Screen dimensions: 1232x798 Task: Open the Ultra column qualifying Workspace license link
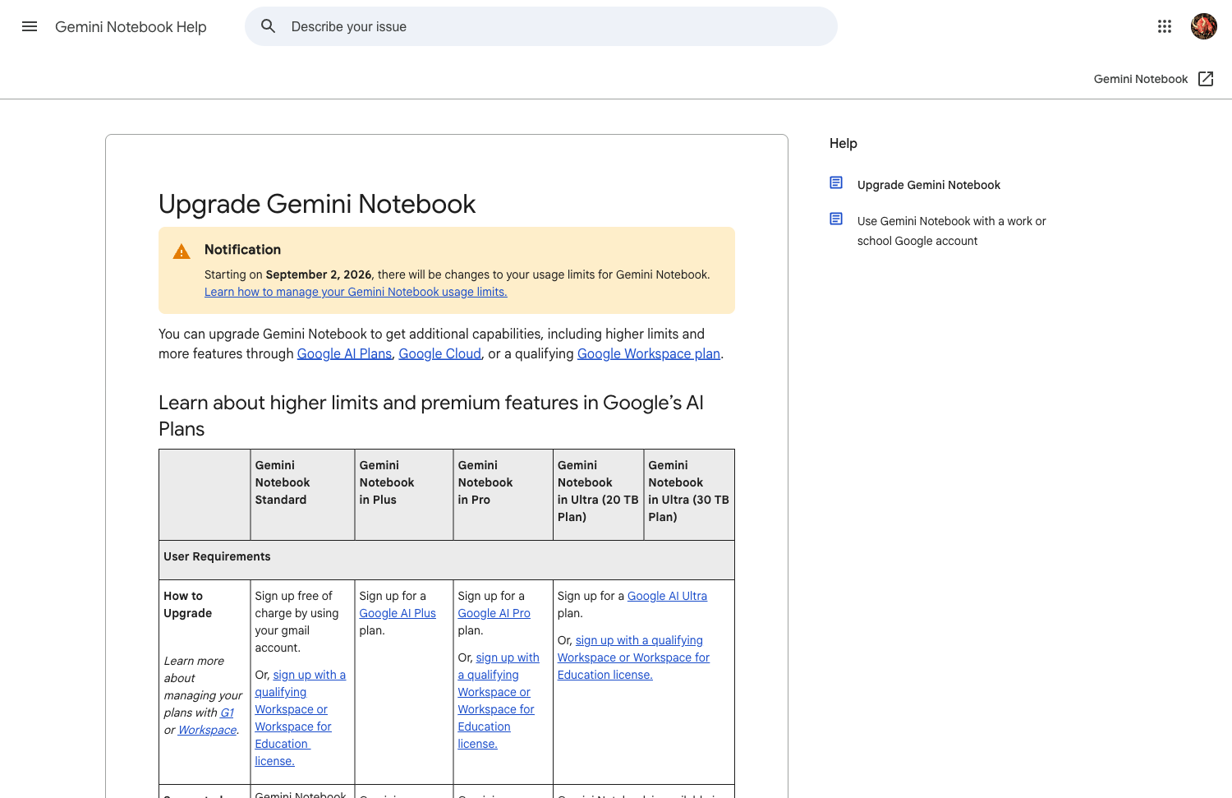pos(633,657)
